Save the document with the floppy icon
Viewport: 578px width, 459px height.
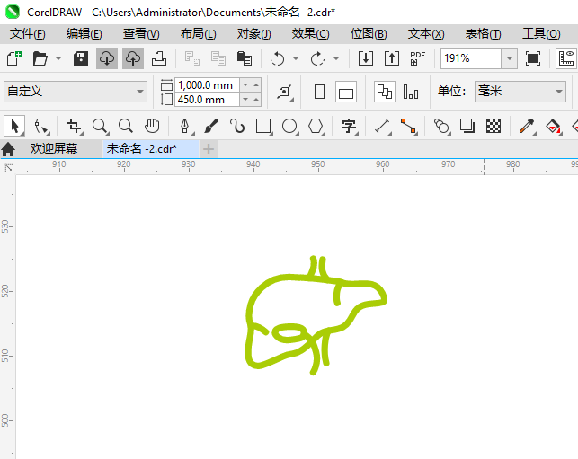(81, 58)
